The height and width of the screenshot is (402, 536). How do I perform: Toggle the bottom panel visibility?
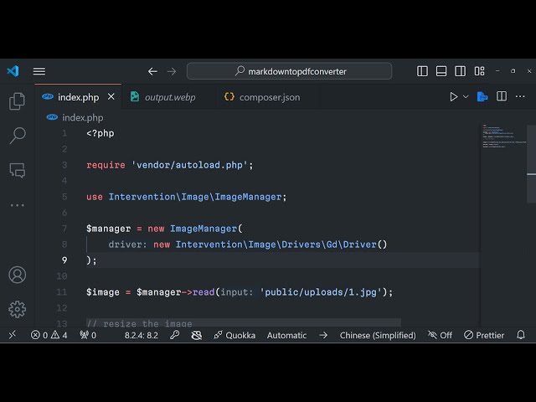440,71
